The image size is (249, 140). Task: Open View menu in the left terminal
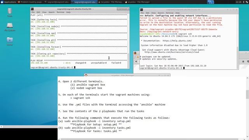44,12
